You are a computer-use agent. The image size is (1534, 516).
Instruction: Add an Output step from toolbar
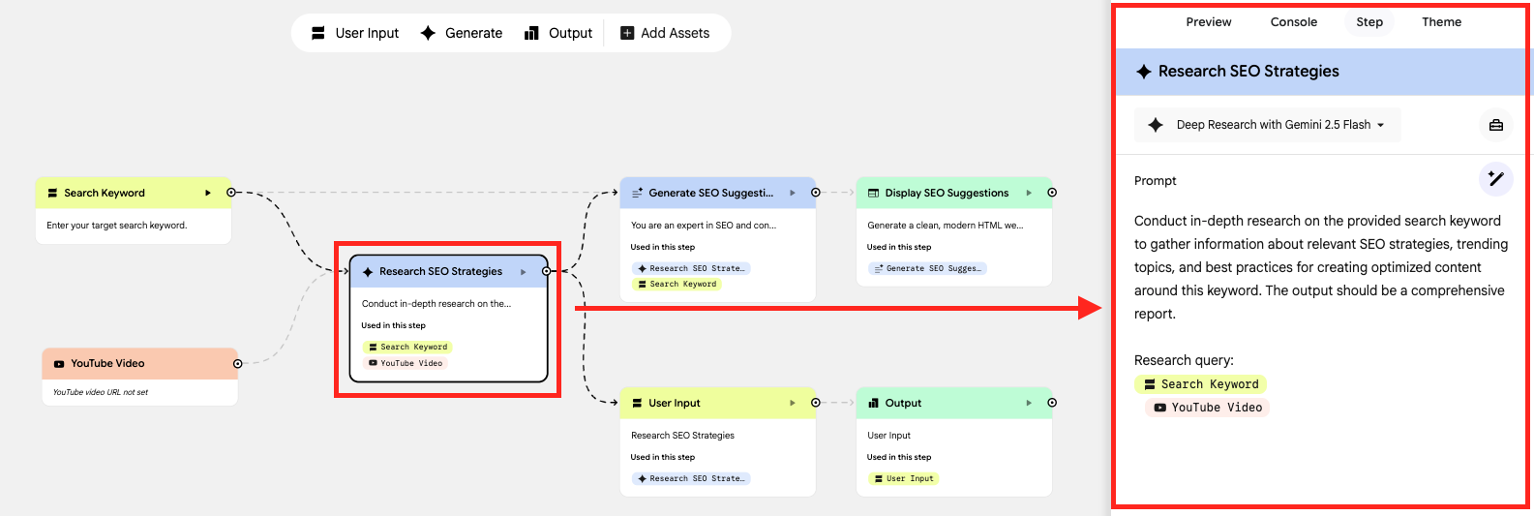558,33
